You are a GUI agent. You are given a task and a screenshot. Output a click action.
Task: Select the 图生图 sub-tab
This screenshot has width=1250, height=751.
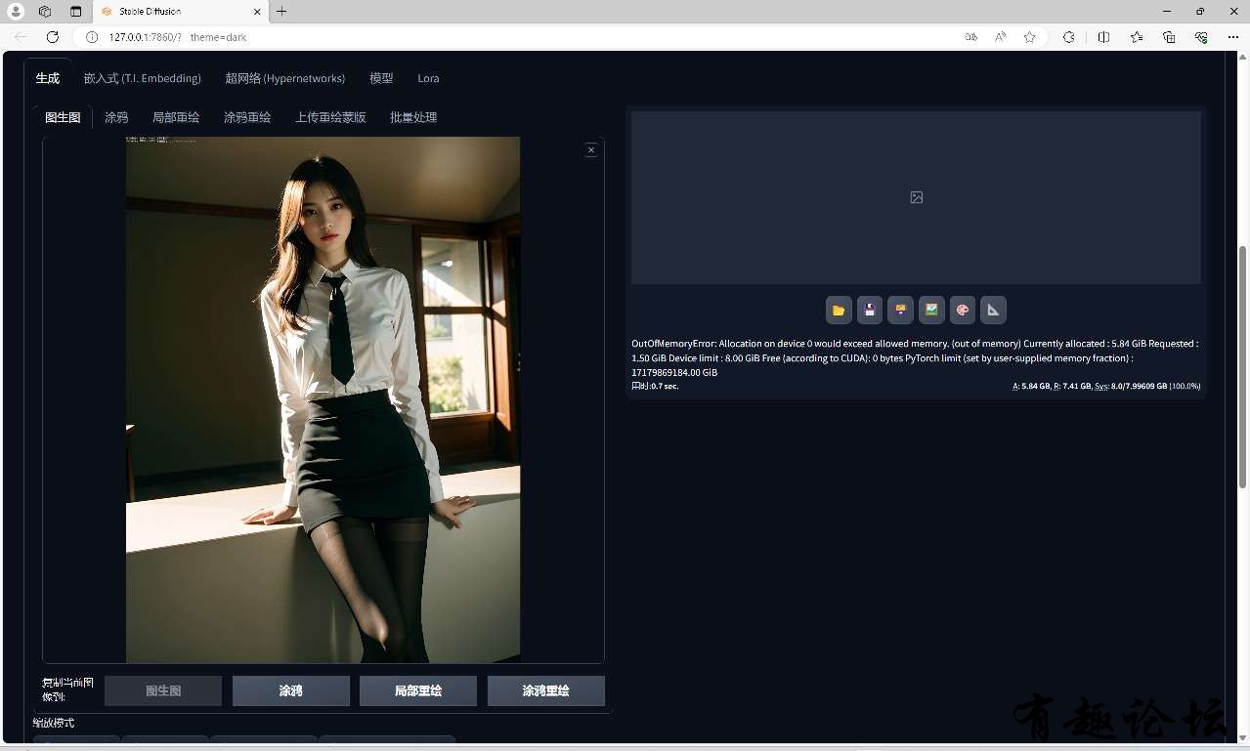coord(63,117)
